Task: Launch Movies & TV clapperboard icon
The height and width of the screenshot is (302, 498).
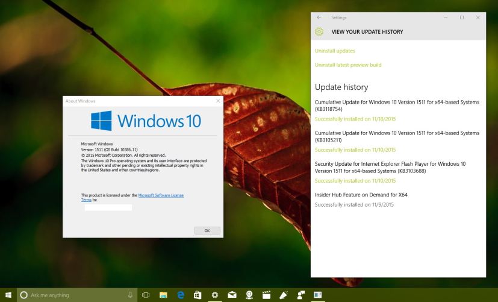Action: click(266, 295)
